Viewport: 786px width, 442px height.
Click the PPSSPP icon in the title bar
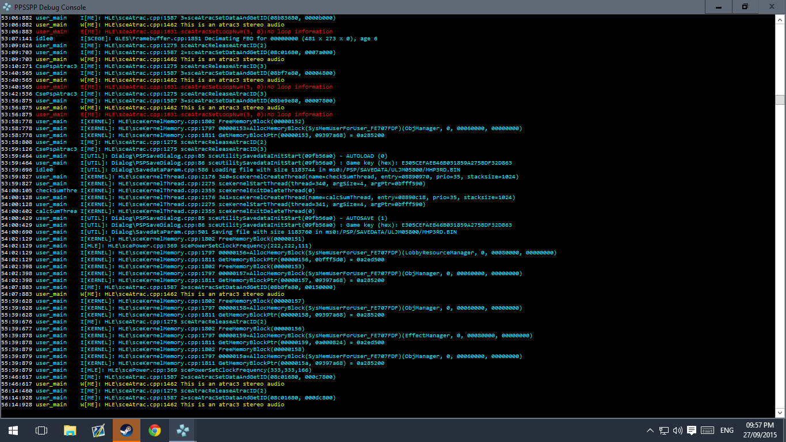tap(7, 7)
